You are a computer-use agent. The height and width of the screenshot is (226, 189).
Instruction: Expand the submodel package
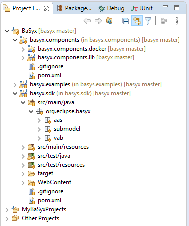coord(39,129)
